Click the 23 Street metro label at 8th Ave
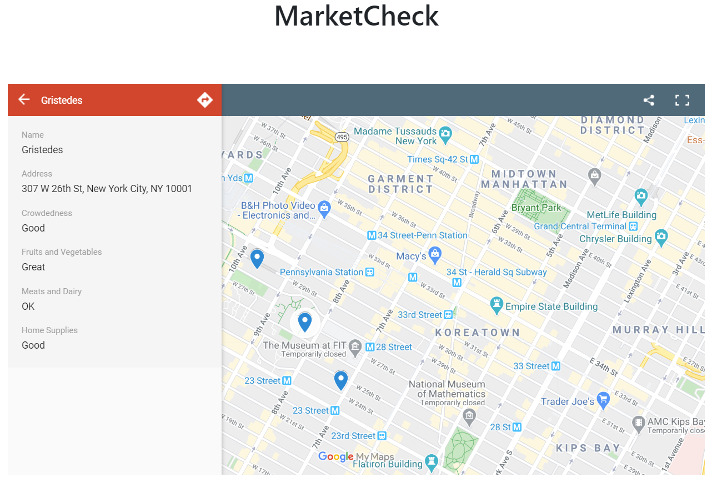 pyautogui.click(x=263, y=381)
